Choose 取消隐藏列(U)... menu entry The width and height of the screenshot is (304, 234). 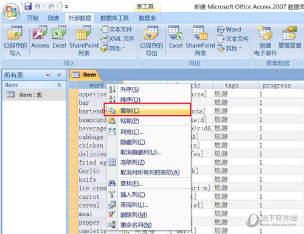[x=148, y=152]
